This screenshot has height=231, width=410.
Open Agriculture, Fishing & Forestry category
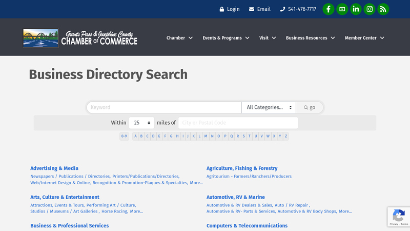[242, 168]
